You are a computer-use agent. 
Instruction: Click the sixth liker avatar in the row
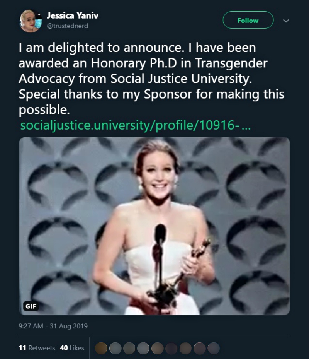pos(171,348)
